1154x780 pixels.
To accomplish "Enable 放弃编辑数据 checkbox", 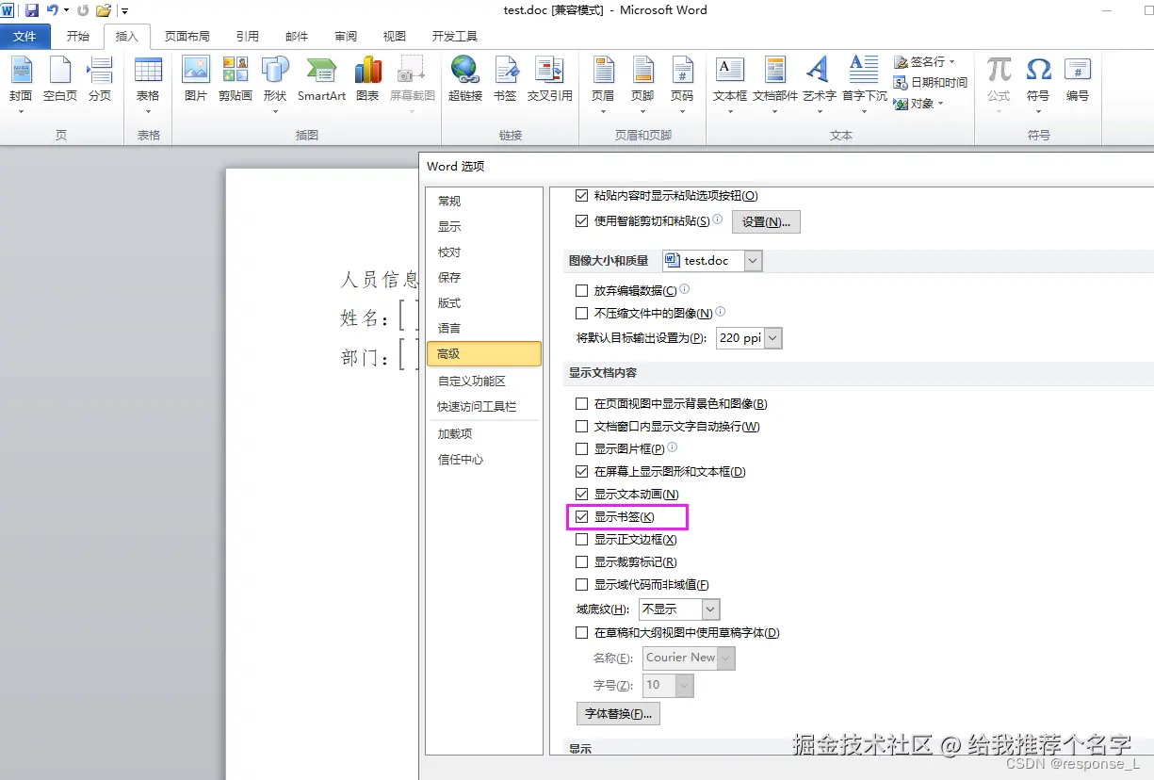I will click(581, 290).
